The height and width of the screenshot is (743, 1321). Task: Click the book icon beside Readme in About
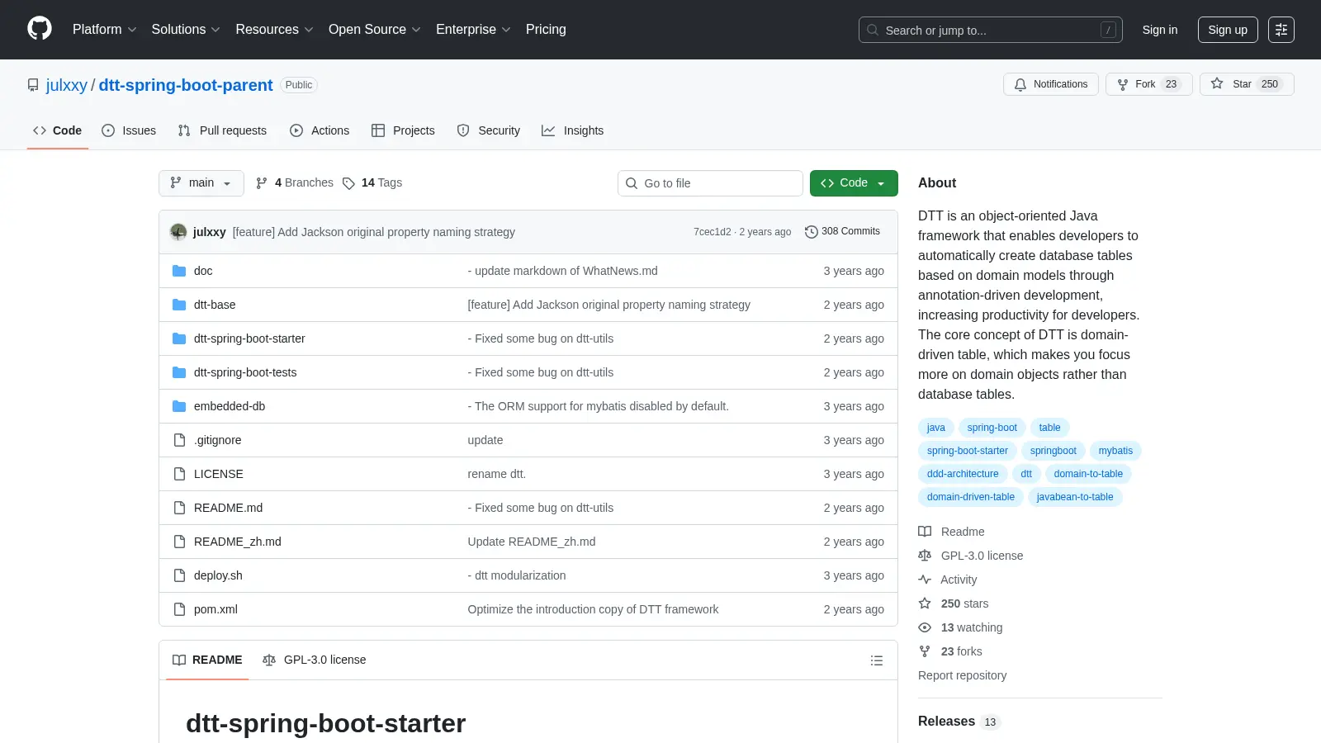click(925, 532)
